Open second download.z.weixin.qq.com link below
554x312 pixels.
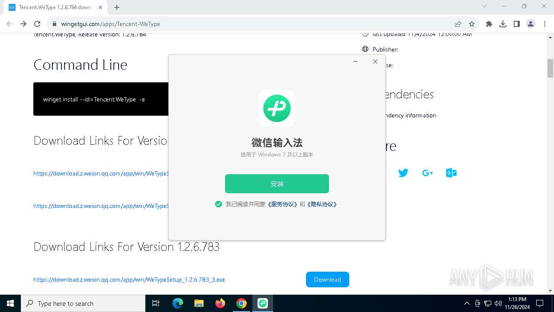pyautogui.click(x=101, y=206)
